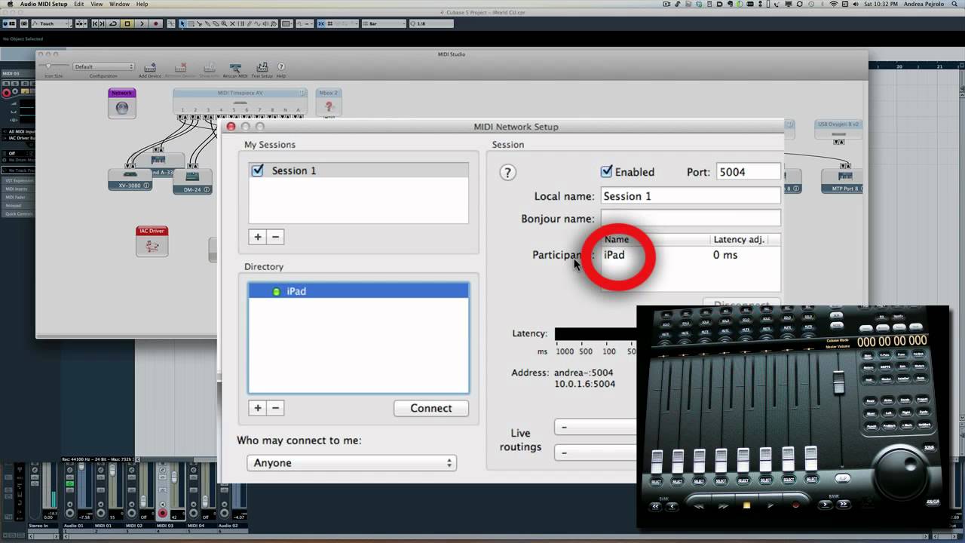Image resolution: width=965 pixels, height=543 pixels.
Task: Open the Window menu
Action: (x=119, y=5)
